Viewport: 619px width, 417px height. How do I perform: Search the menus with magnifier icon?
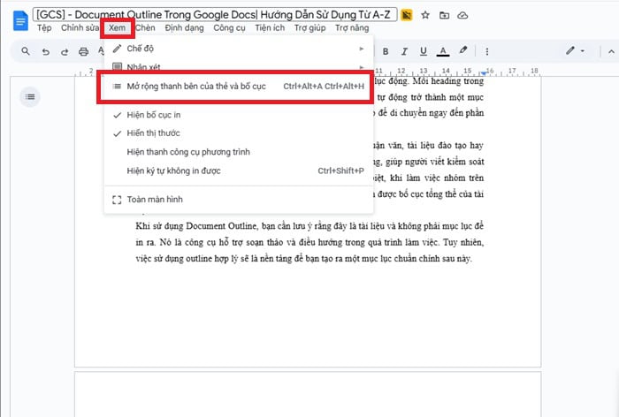[26, 51]
